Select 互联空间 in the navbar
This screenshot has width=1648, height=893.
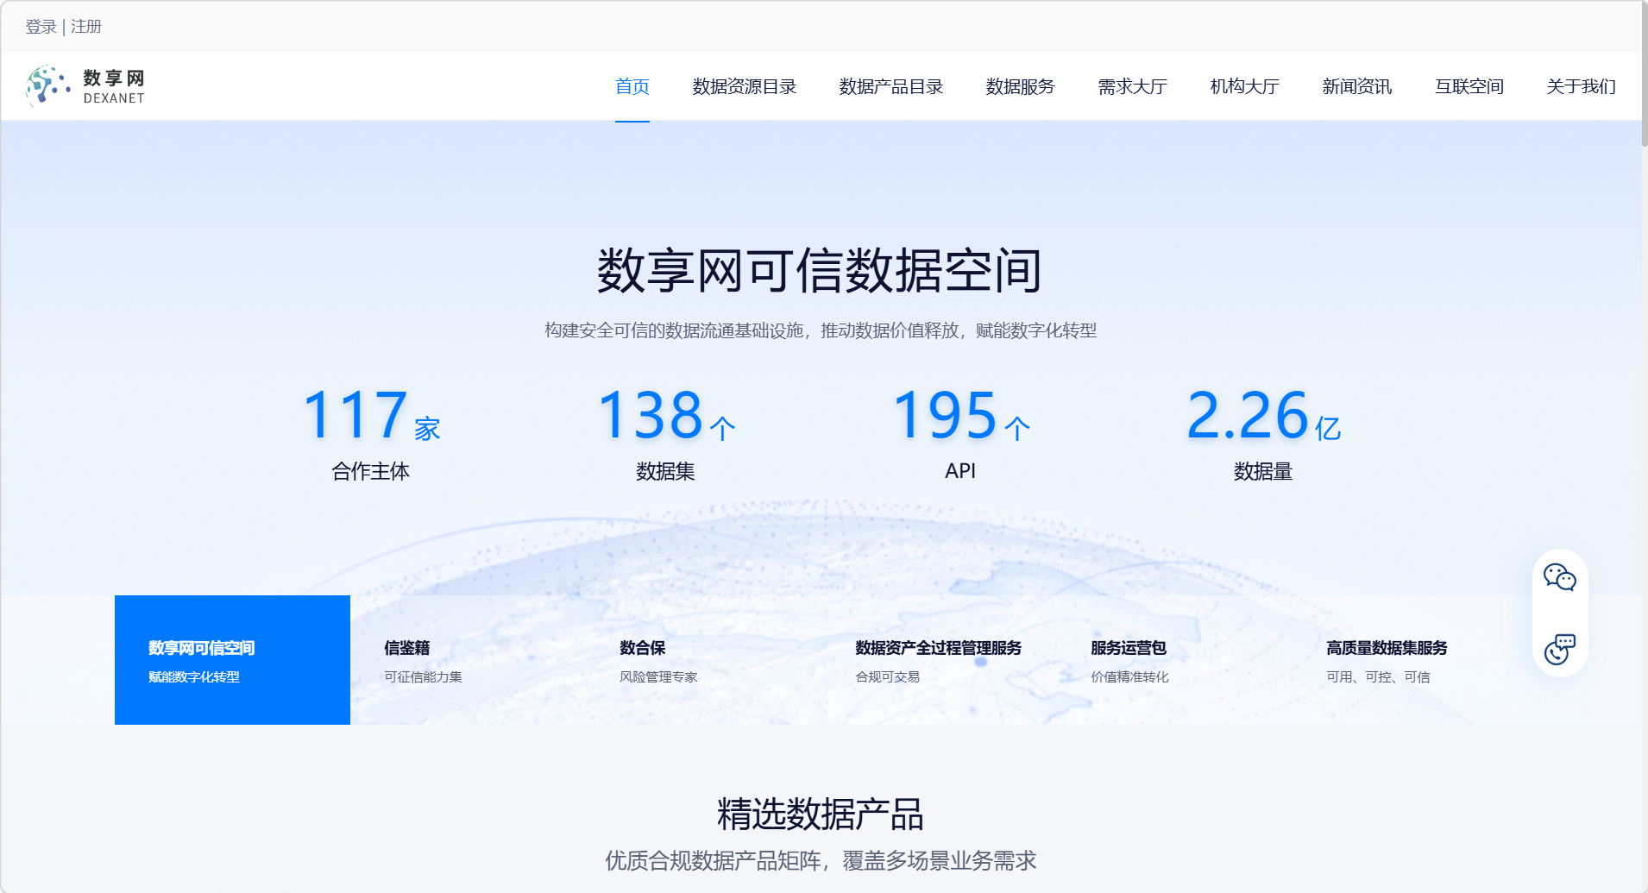pyautogui.click(x=1469, y=86)
